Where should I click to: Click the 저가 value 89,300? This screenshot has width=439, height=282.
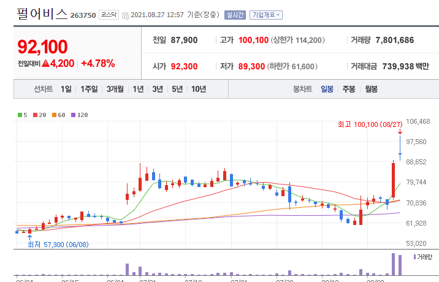click(x=251, y=66)
